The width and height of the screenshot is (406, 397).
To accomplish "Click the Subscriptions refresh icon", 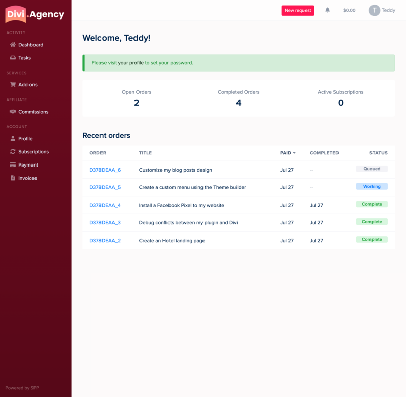I will (x=13, y=151).
